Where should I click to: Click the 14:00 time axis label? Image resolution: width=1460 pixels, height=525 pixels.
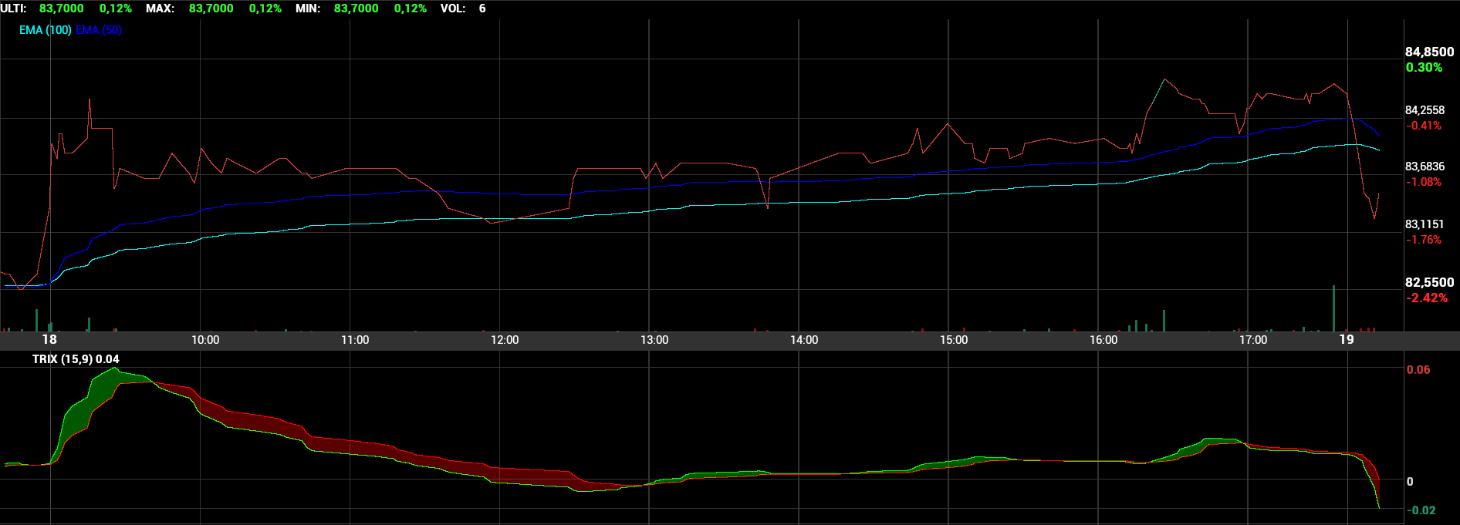click(x=804, y=340)
